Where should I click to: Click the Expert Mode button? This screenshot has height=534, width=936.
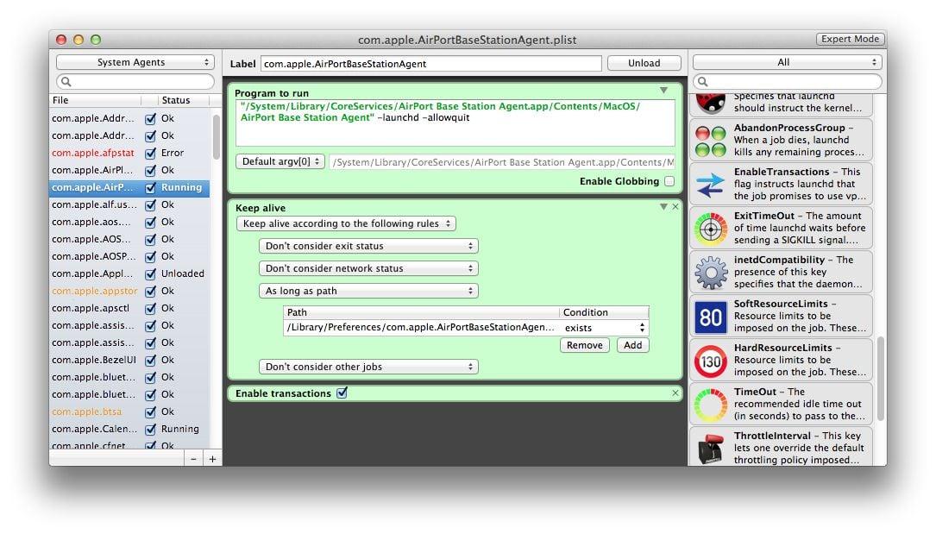pyautogui.click(x=850, y=39)
